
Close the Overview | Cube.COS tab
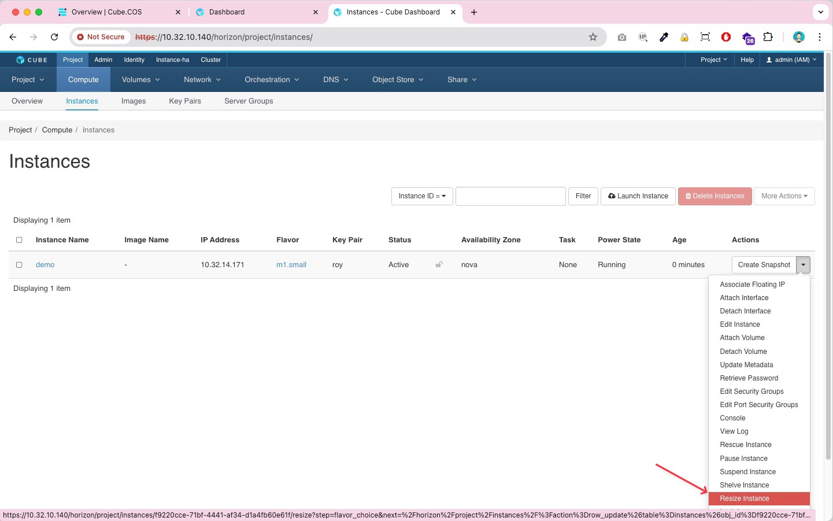(x=178, y=12)
